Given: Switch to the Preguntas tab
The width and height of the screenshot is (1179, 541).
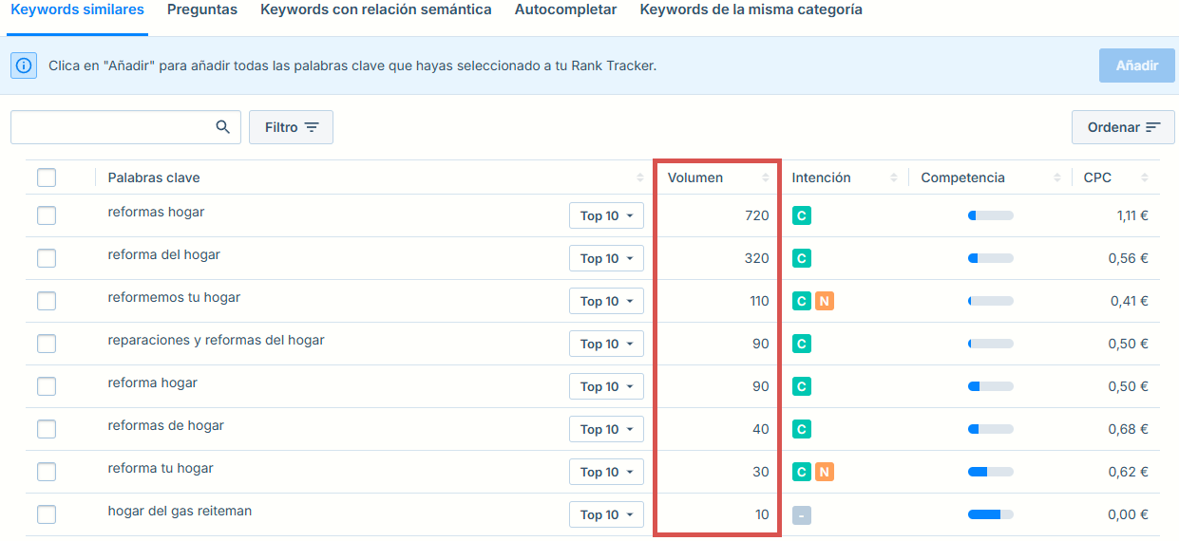Looking at the screenshot, I should tap(202, 9).
